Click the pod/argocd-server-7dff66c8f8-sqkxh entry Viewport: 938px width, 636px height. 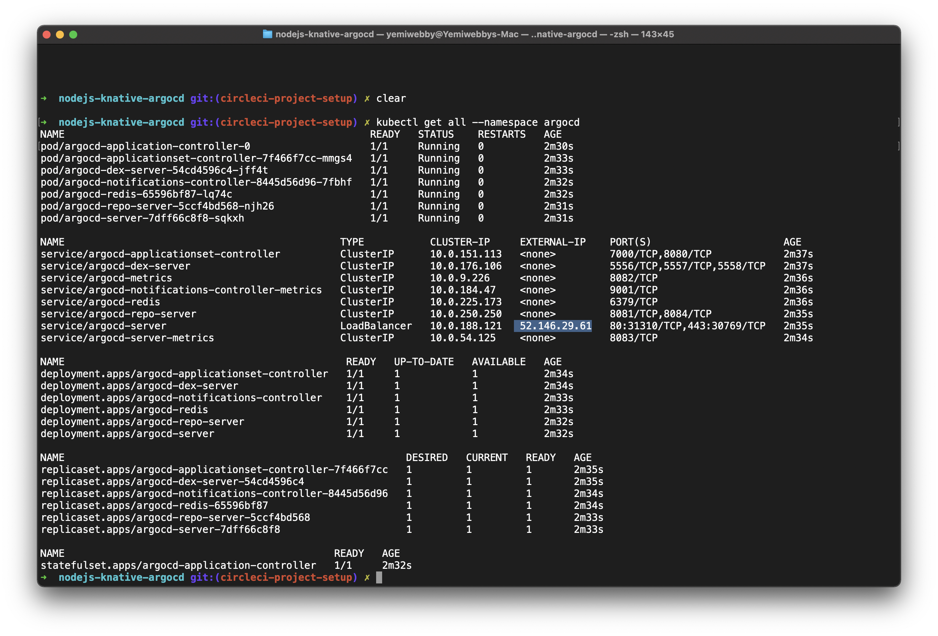click(142, 218)
